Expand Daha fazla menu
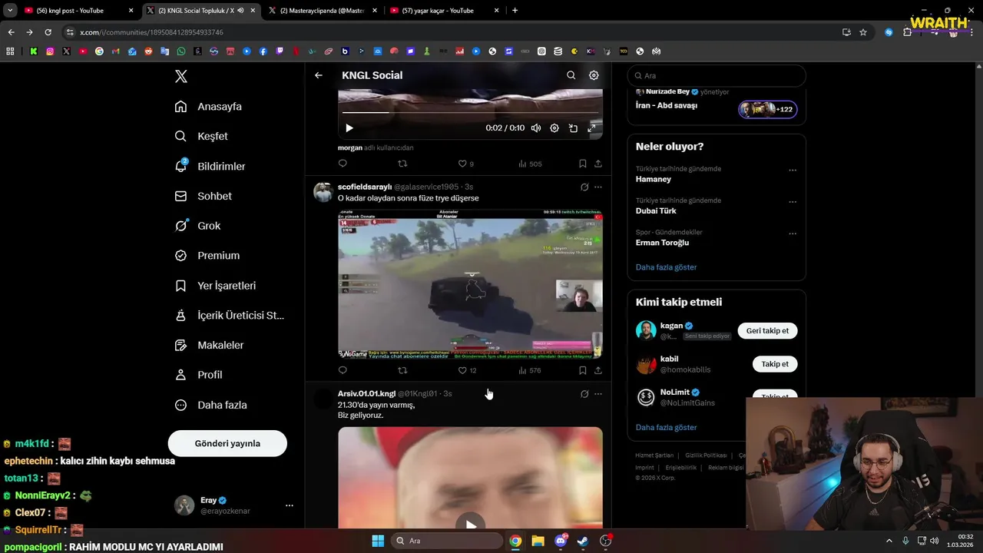 (210, 405)
